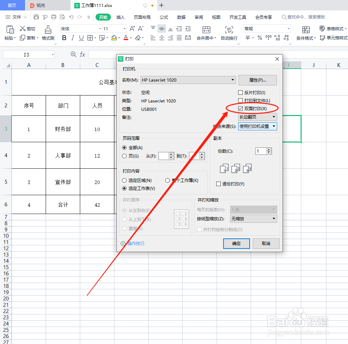
Task: Click the center horizontal align icon
Action: (x=162, y=38)
